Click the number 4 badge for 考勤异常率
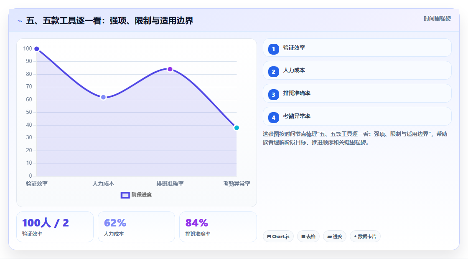 (x=273, y=118)
